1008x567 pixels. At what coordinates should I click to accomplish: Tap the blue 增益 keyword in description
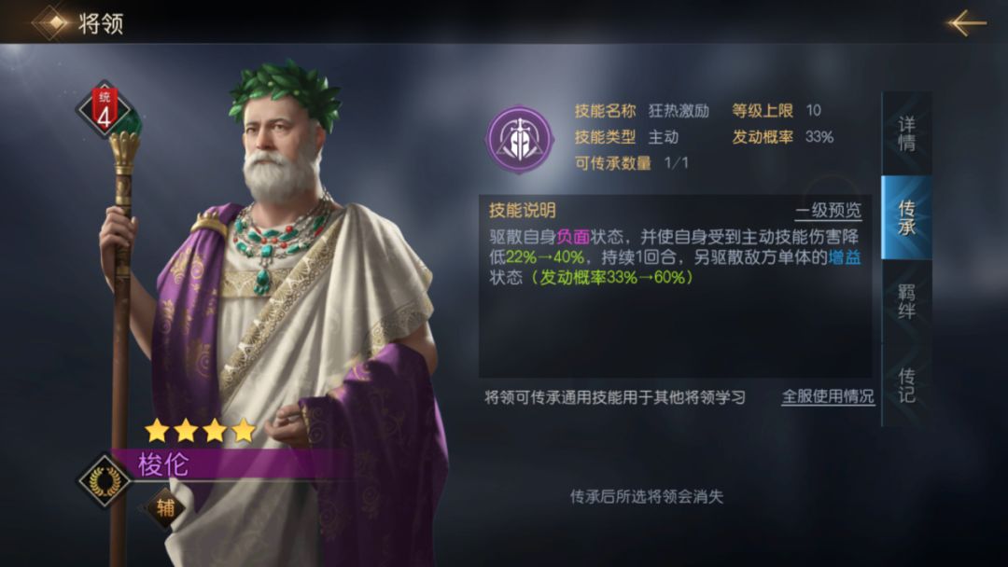[x=844, y=257]
